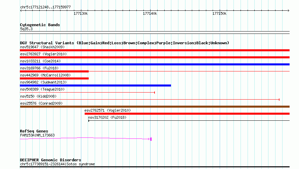Click the blue gain bar for nsv1033211
Screen dimensions: 299x169
click(155, 64)
